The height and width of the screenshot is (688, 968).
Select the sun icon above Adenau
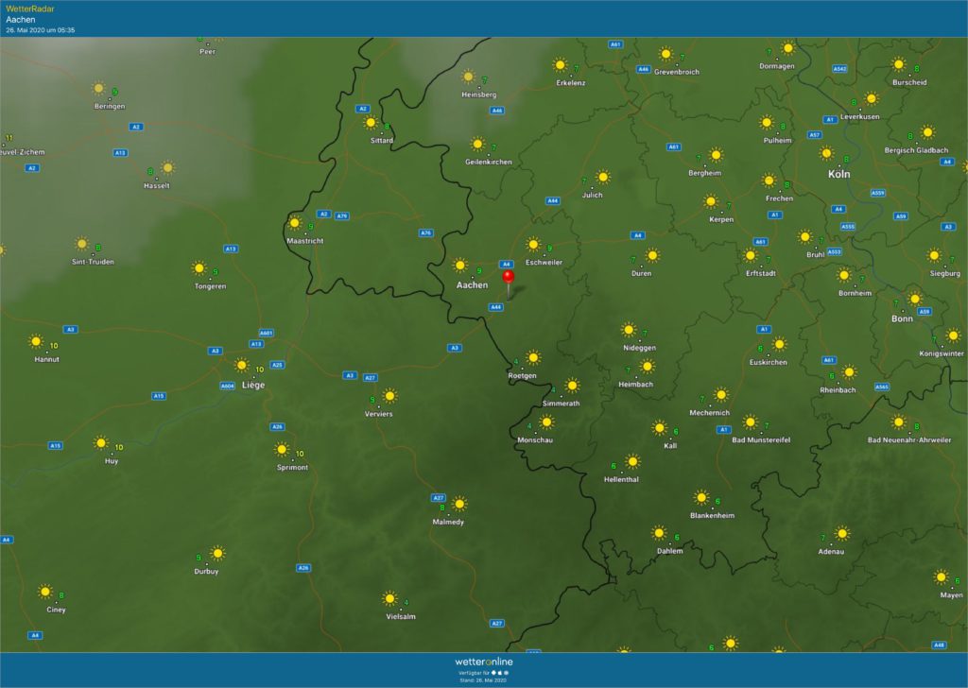coord(842,533)
